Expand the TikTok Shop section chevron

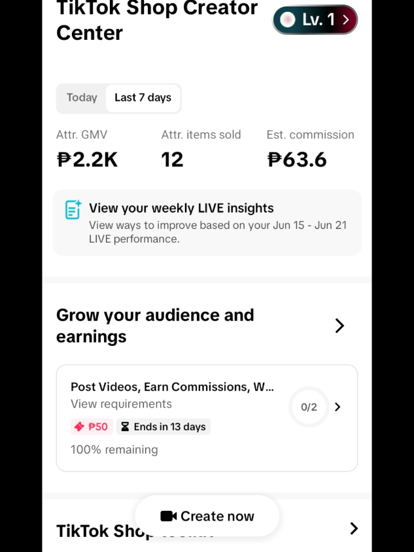(x=354, y=528)
